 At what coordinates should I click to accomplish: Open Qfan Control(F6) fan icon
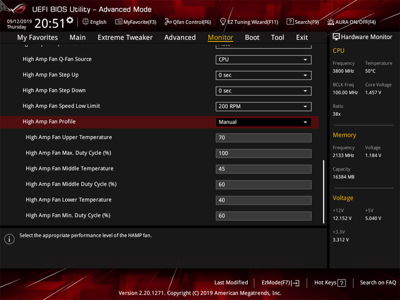[168, 22]
